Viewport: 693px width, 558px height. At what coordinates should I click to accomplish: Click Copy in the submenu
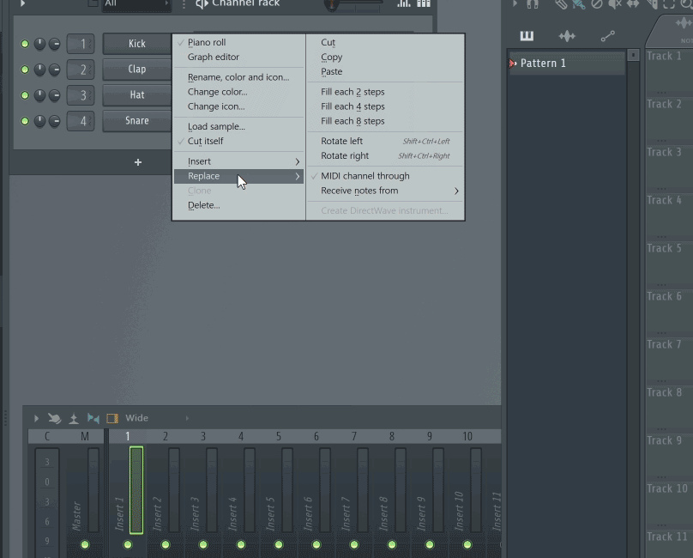(385, 57)
